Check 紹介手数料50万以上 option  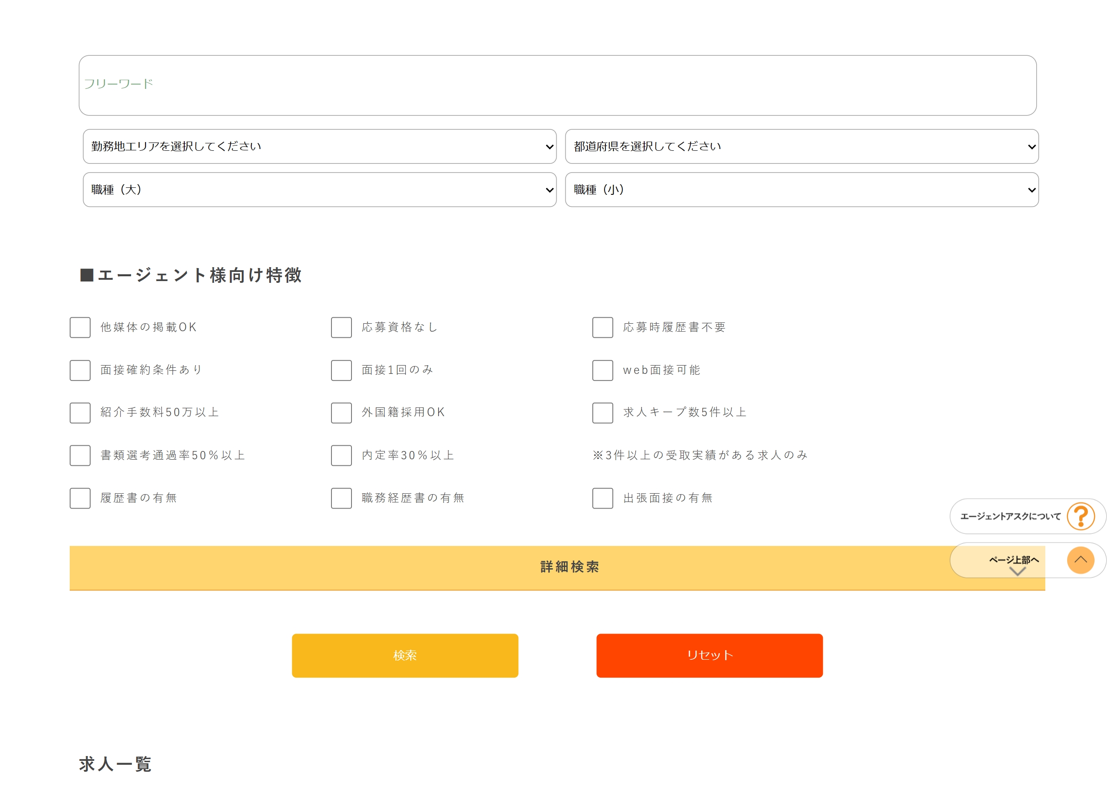point(80,413)
